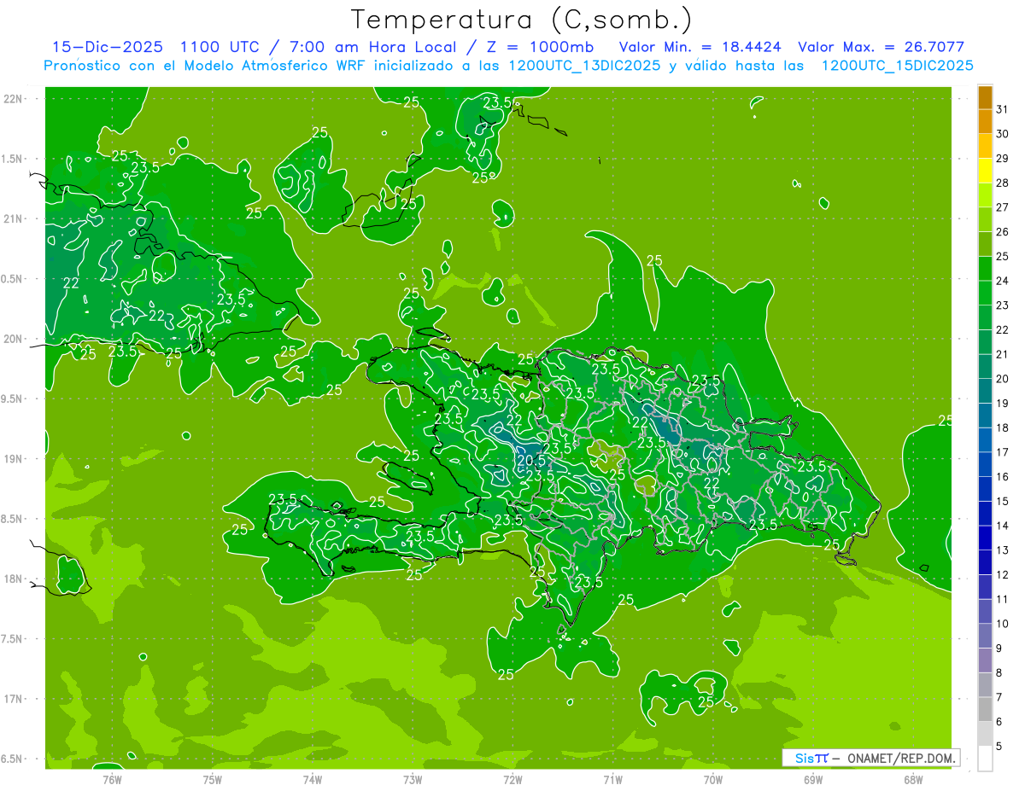The height and width of the screenshot is (791, 1025).
Task: Click the "19N" latitude axis label
Action: point(14,459)
